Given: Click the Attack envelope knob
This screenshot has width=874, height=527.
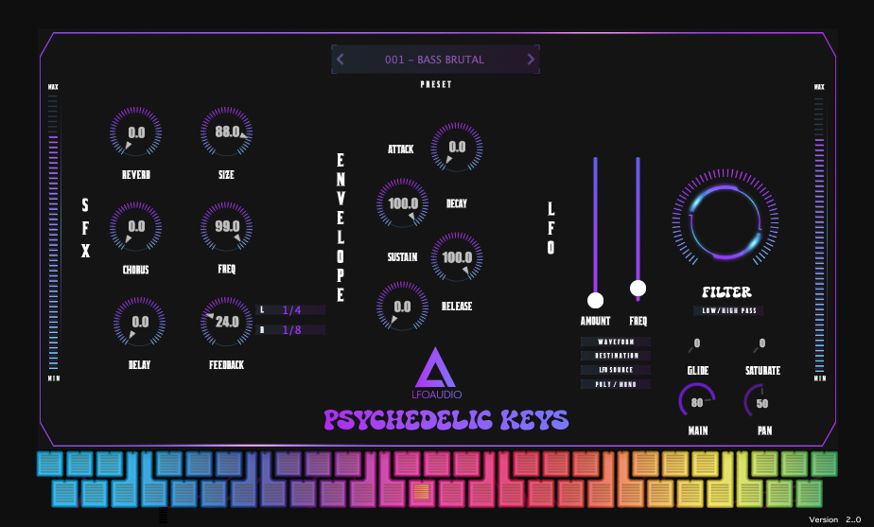Looking at the screenshot, I should (x=457, y=148).
